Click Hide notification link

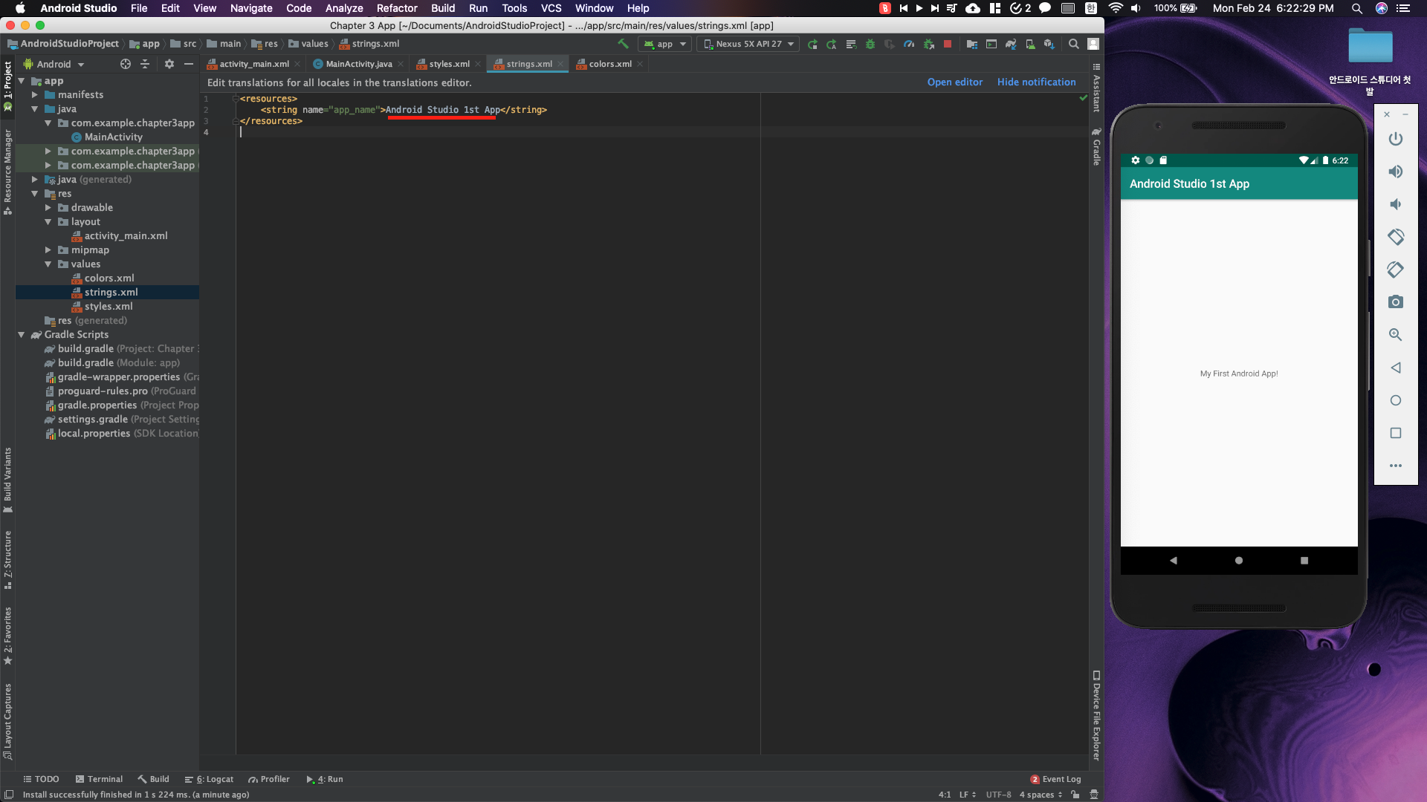click(1036, 82)
